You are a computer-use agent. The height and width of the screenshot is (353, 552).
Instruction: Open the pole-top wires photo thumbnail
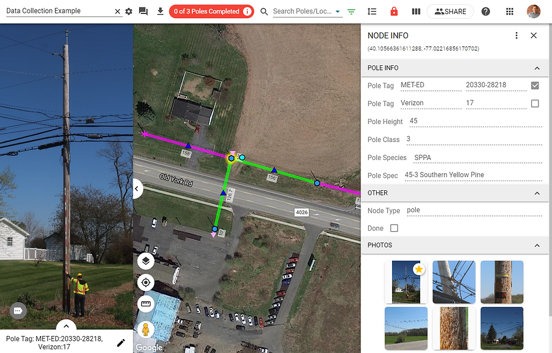coord(454,282)
